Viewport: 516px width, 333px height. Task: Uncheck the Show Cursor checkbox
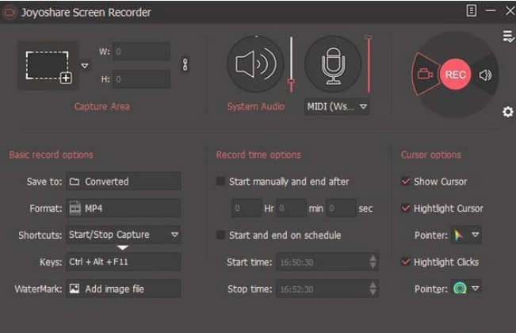[406, 181]
